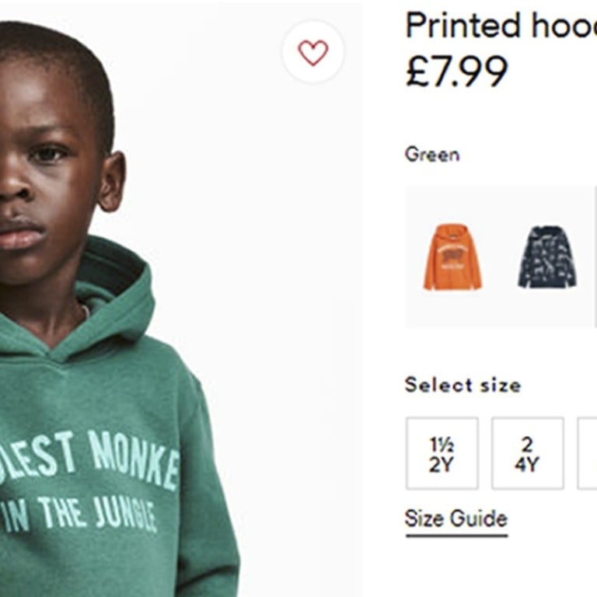
Task: Add the hoodie to favourites with heart icon
Action: point(312,52)
